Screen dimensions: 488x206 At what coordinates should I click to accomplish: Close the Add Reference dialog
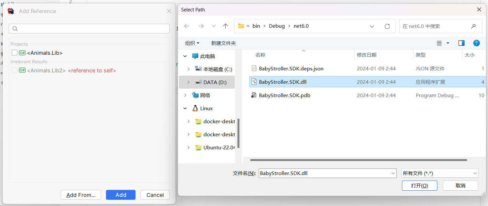pos(169,11)
